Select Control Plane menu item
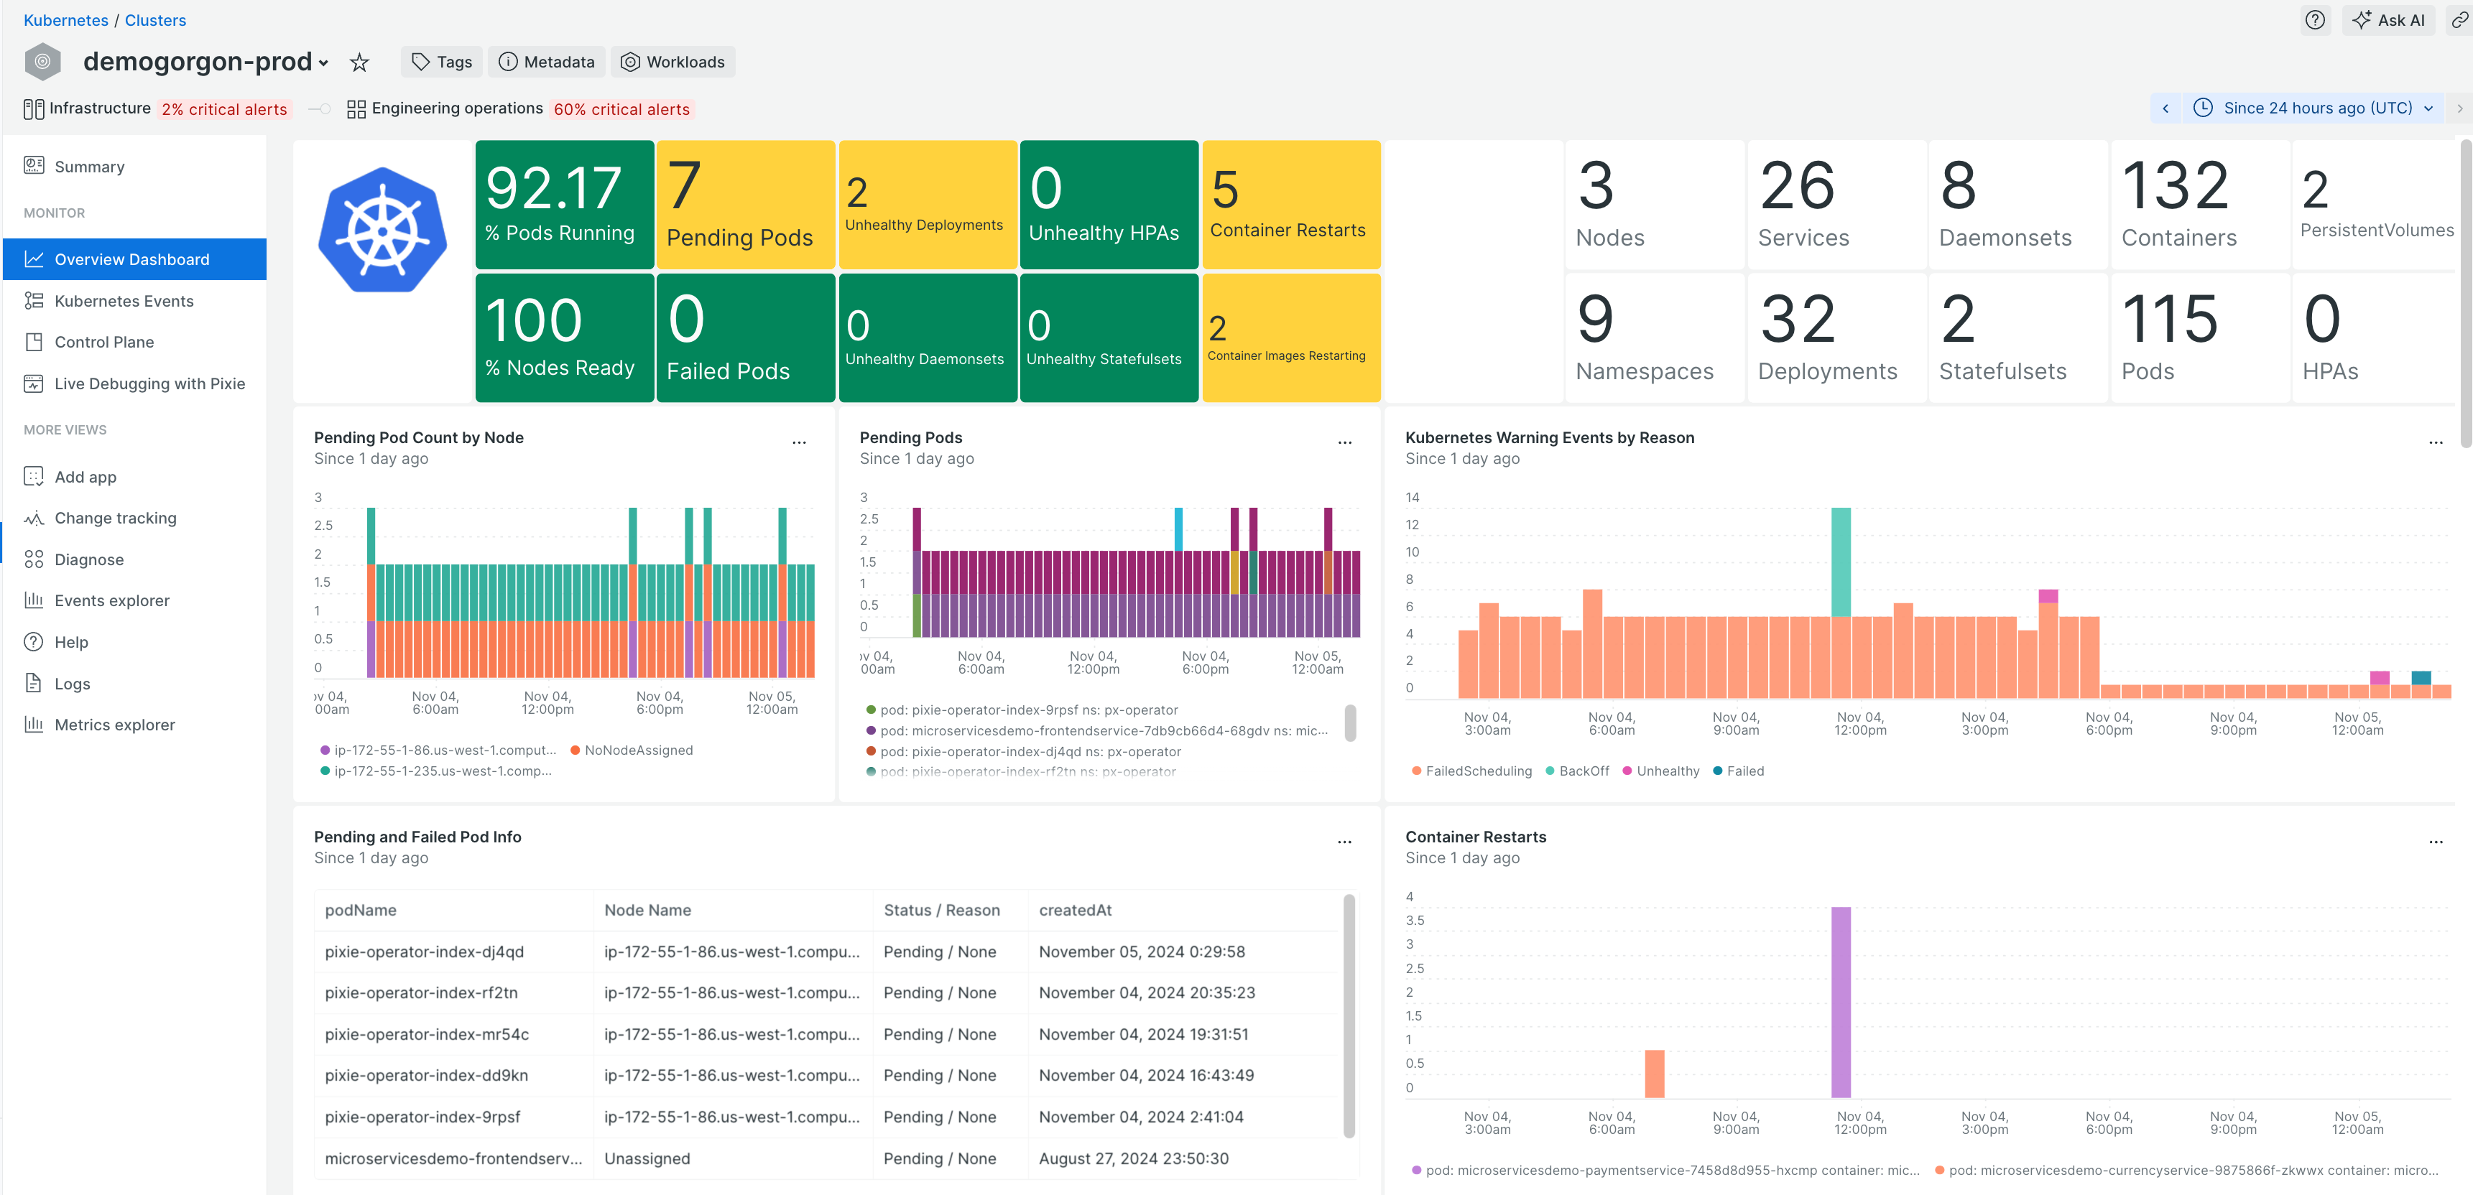Screen dimensions: 2473x1195 click(134, 342)
